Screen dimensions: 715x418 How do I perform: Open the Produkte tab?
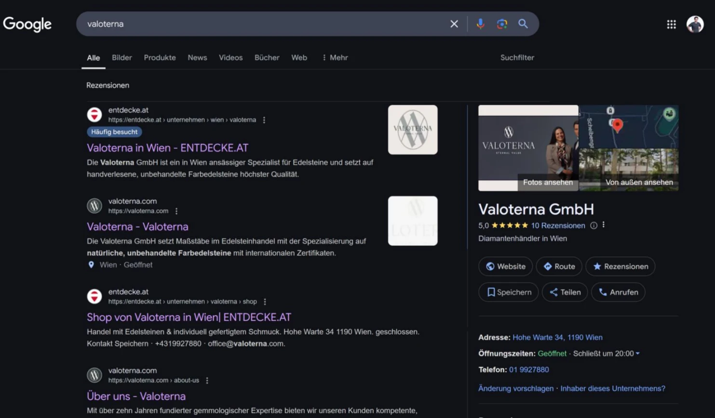coord(160,57)
